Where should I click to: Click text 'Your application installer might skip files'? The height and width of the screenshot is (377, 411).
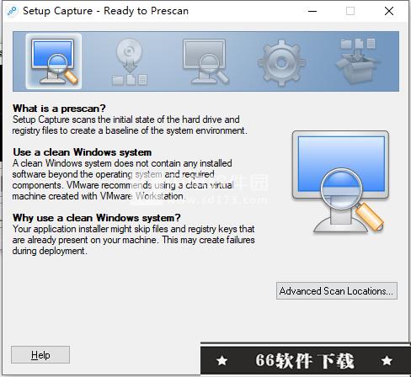[90, 229]
